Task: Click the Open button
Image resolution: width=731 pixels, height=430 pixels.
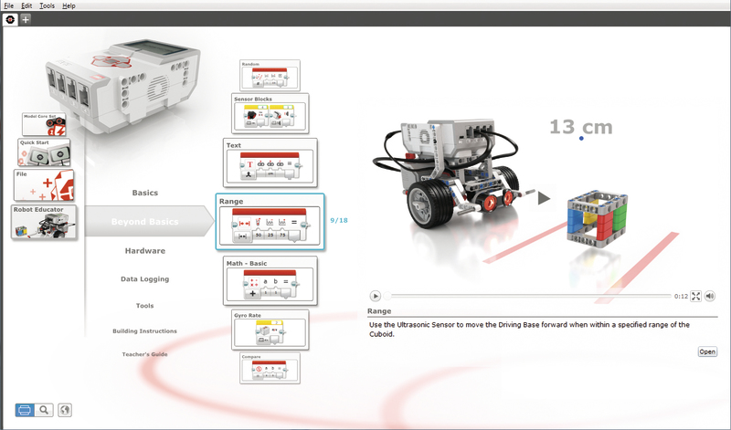Action: (707, 351)
